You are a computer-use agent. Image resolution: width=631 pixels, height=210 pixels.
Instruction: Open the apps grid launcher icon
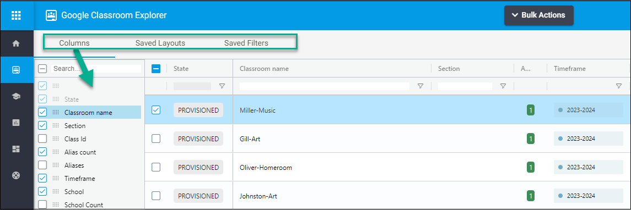[x=16, y=15]
